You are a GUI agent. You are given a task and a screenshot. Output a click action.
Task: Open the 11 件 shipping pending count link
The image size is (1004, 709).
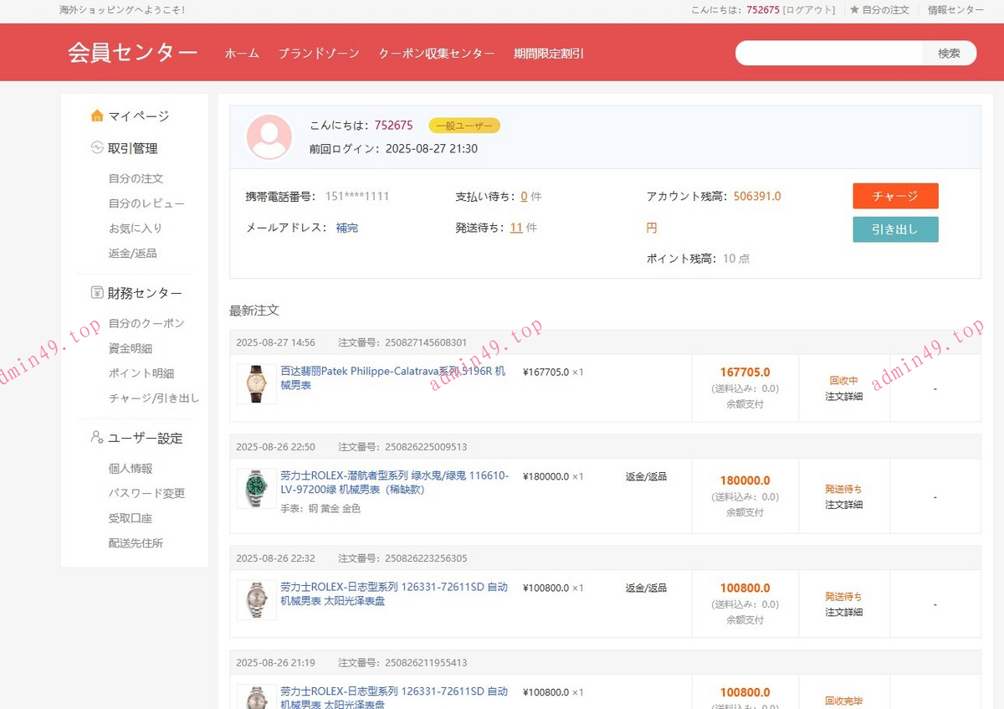point(516,228)
